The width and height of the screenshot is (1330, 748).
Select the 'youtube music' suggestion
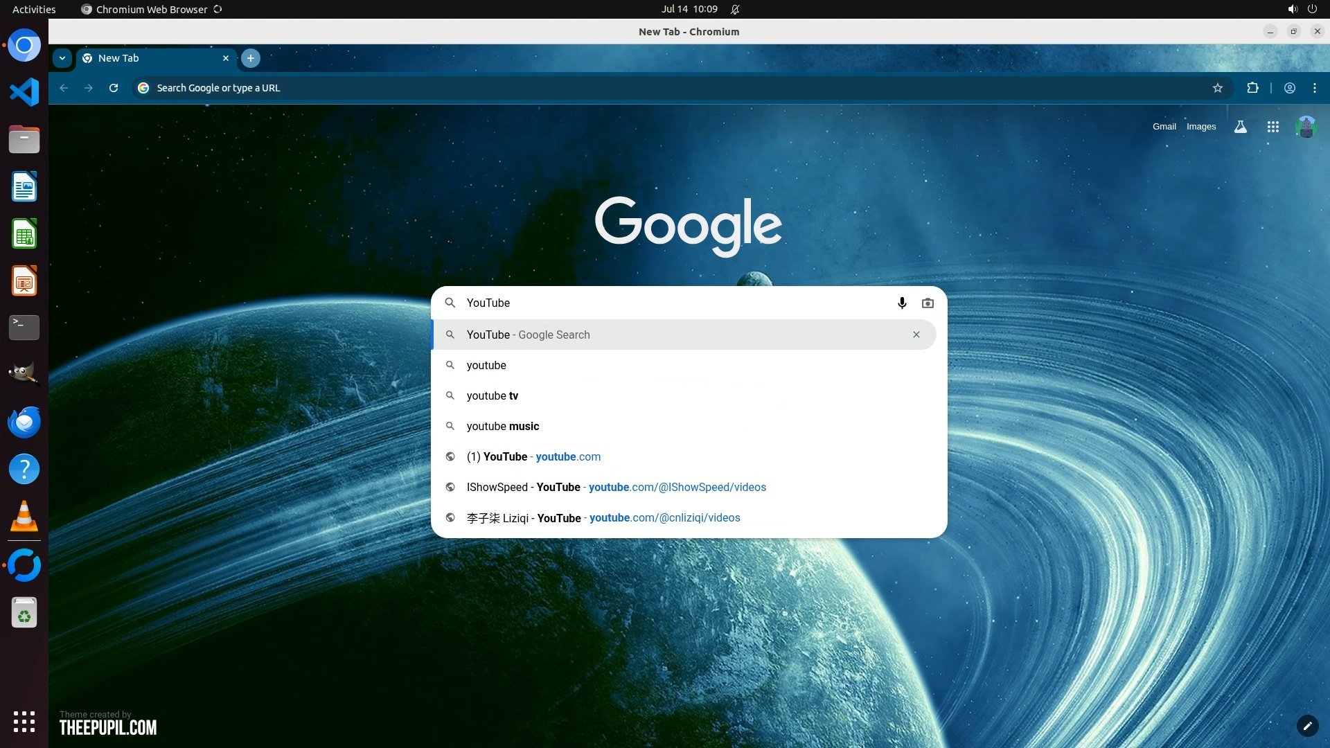(503, 426)
